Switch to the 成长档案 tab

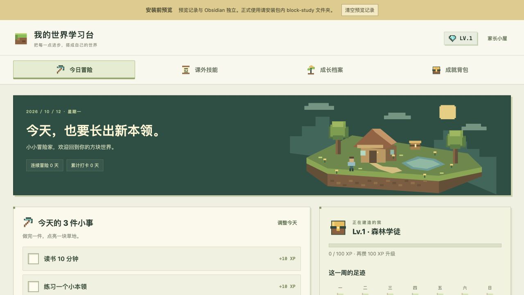tap(325, 70)
